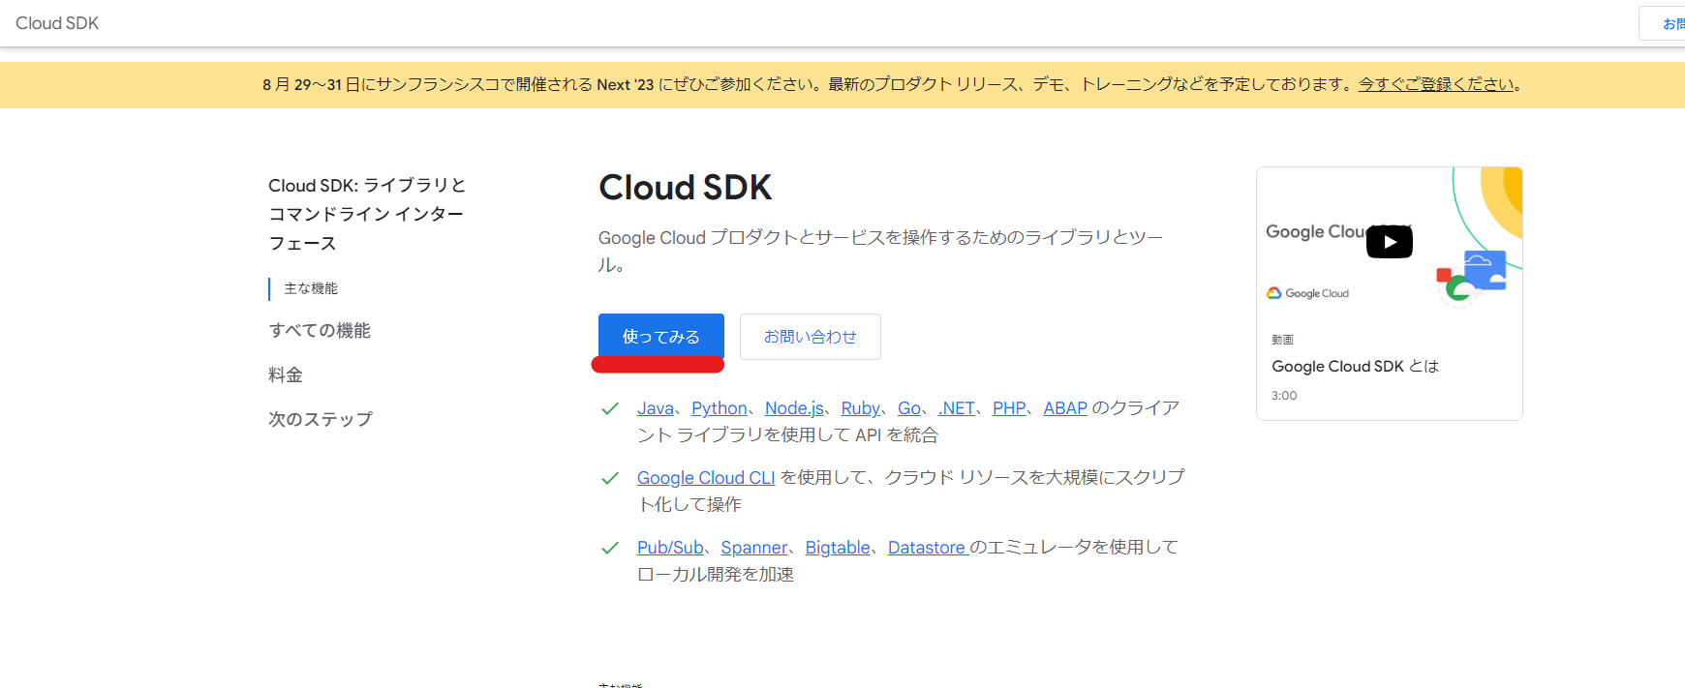Open the Google Cloud CLI link
Viewport: 1685px width, 688px height.
(706, 478)
